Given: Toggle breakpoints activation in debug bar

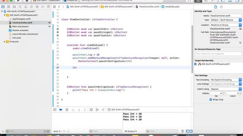Looking at the screenshot, I should click(61, 110).
